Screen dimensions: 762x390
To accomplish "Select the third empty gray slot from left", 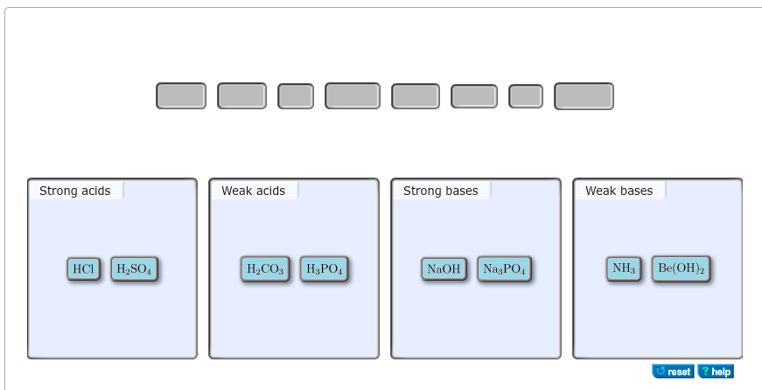I will point(296,96).
